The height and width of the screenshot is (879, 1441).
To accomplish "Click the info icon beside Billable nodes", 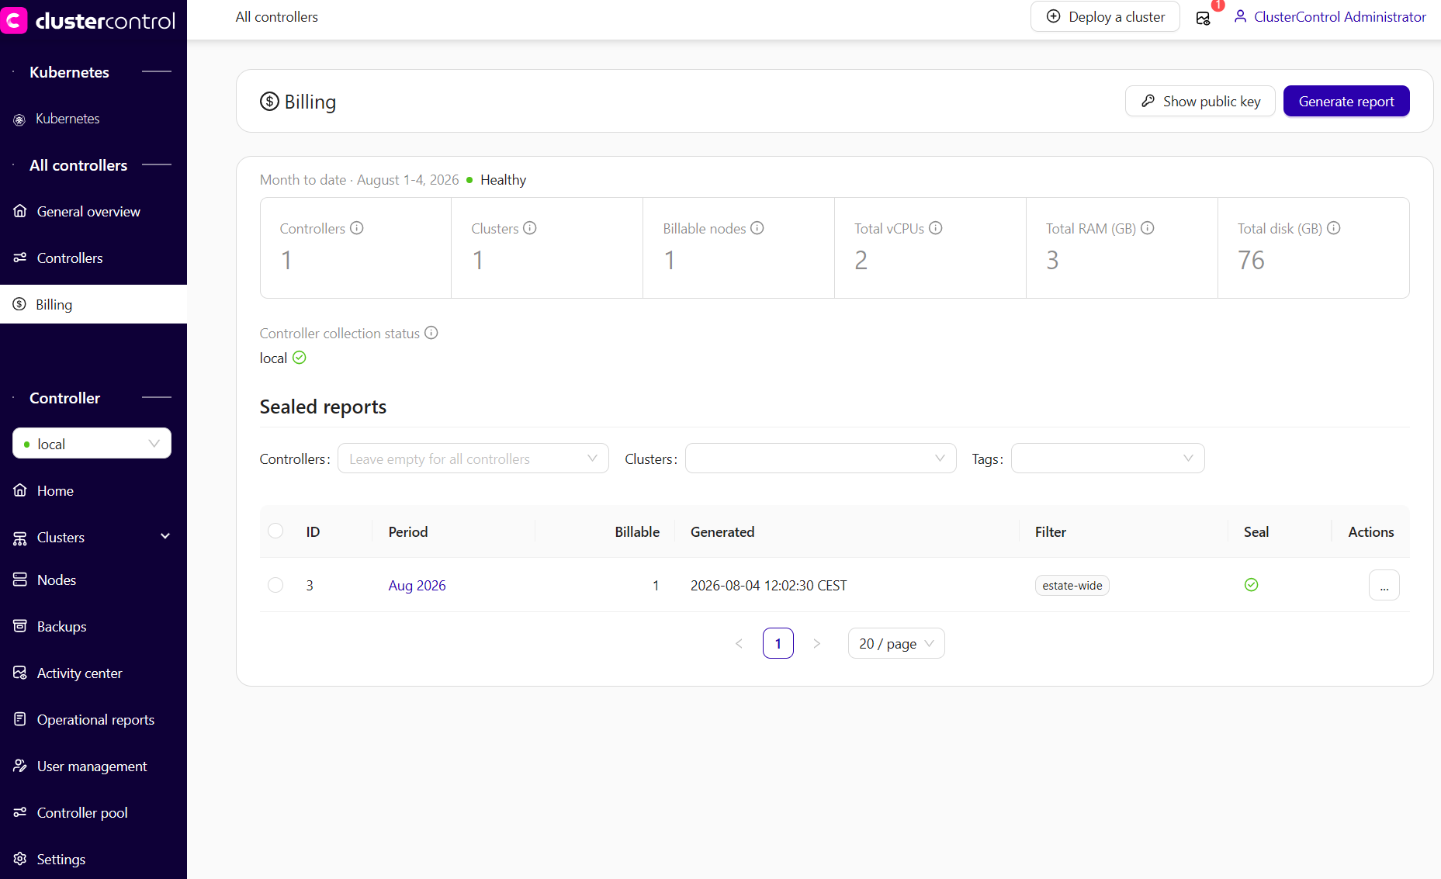I will 757,228.
